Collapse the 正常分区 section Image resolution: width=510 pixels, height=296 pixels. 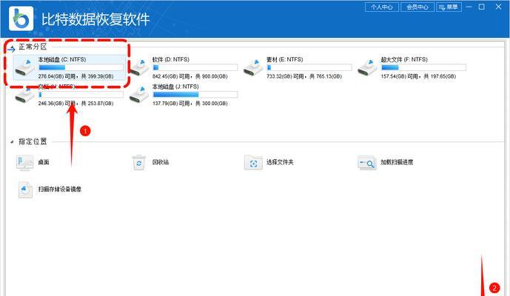[x=11, y=49]
